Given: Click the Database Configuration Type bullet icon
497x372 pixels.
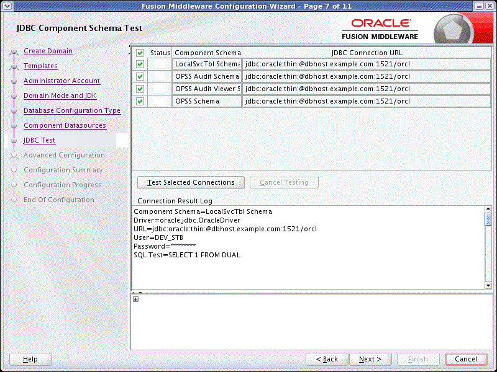Looking at the screenshot, I should (x=14, y=111).
